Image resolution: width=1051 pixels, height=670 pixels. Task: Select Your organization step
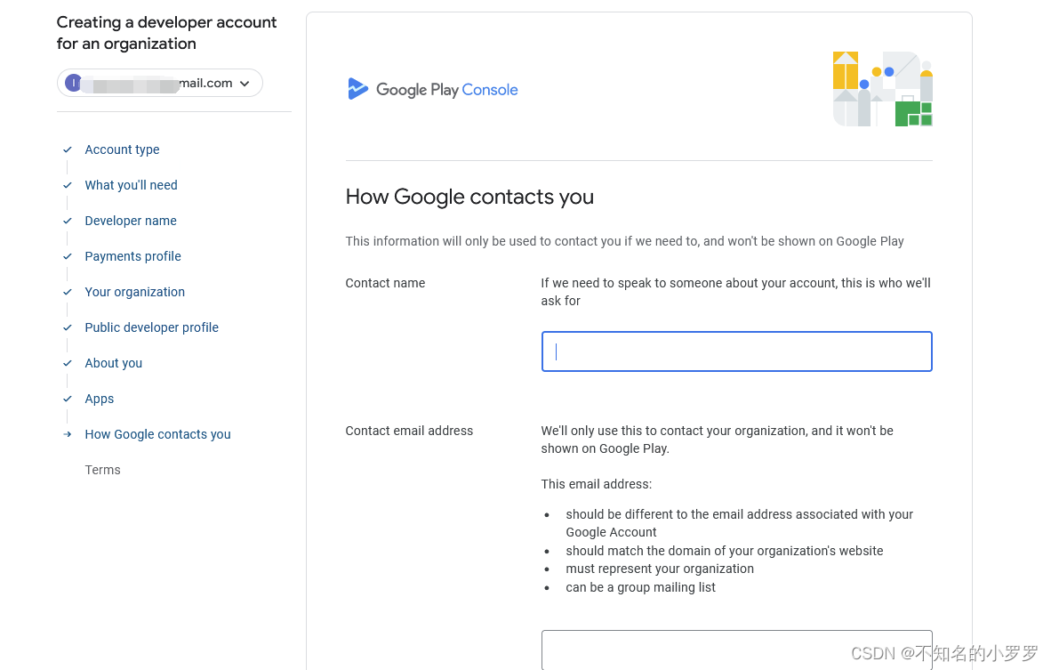[x=134, y=292]
